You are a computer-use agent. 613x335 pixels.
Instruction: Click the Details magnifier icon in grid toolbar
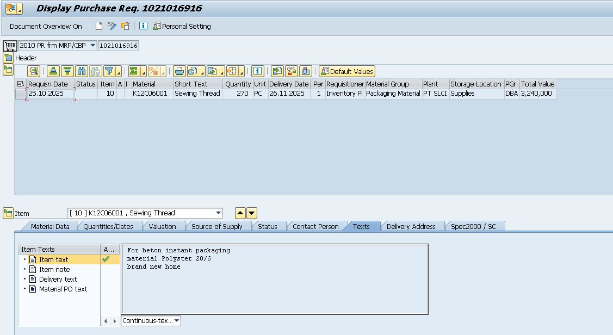(x=34, y=71)
